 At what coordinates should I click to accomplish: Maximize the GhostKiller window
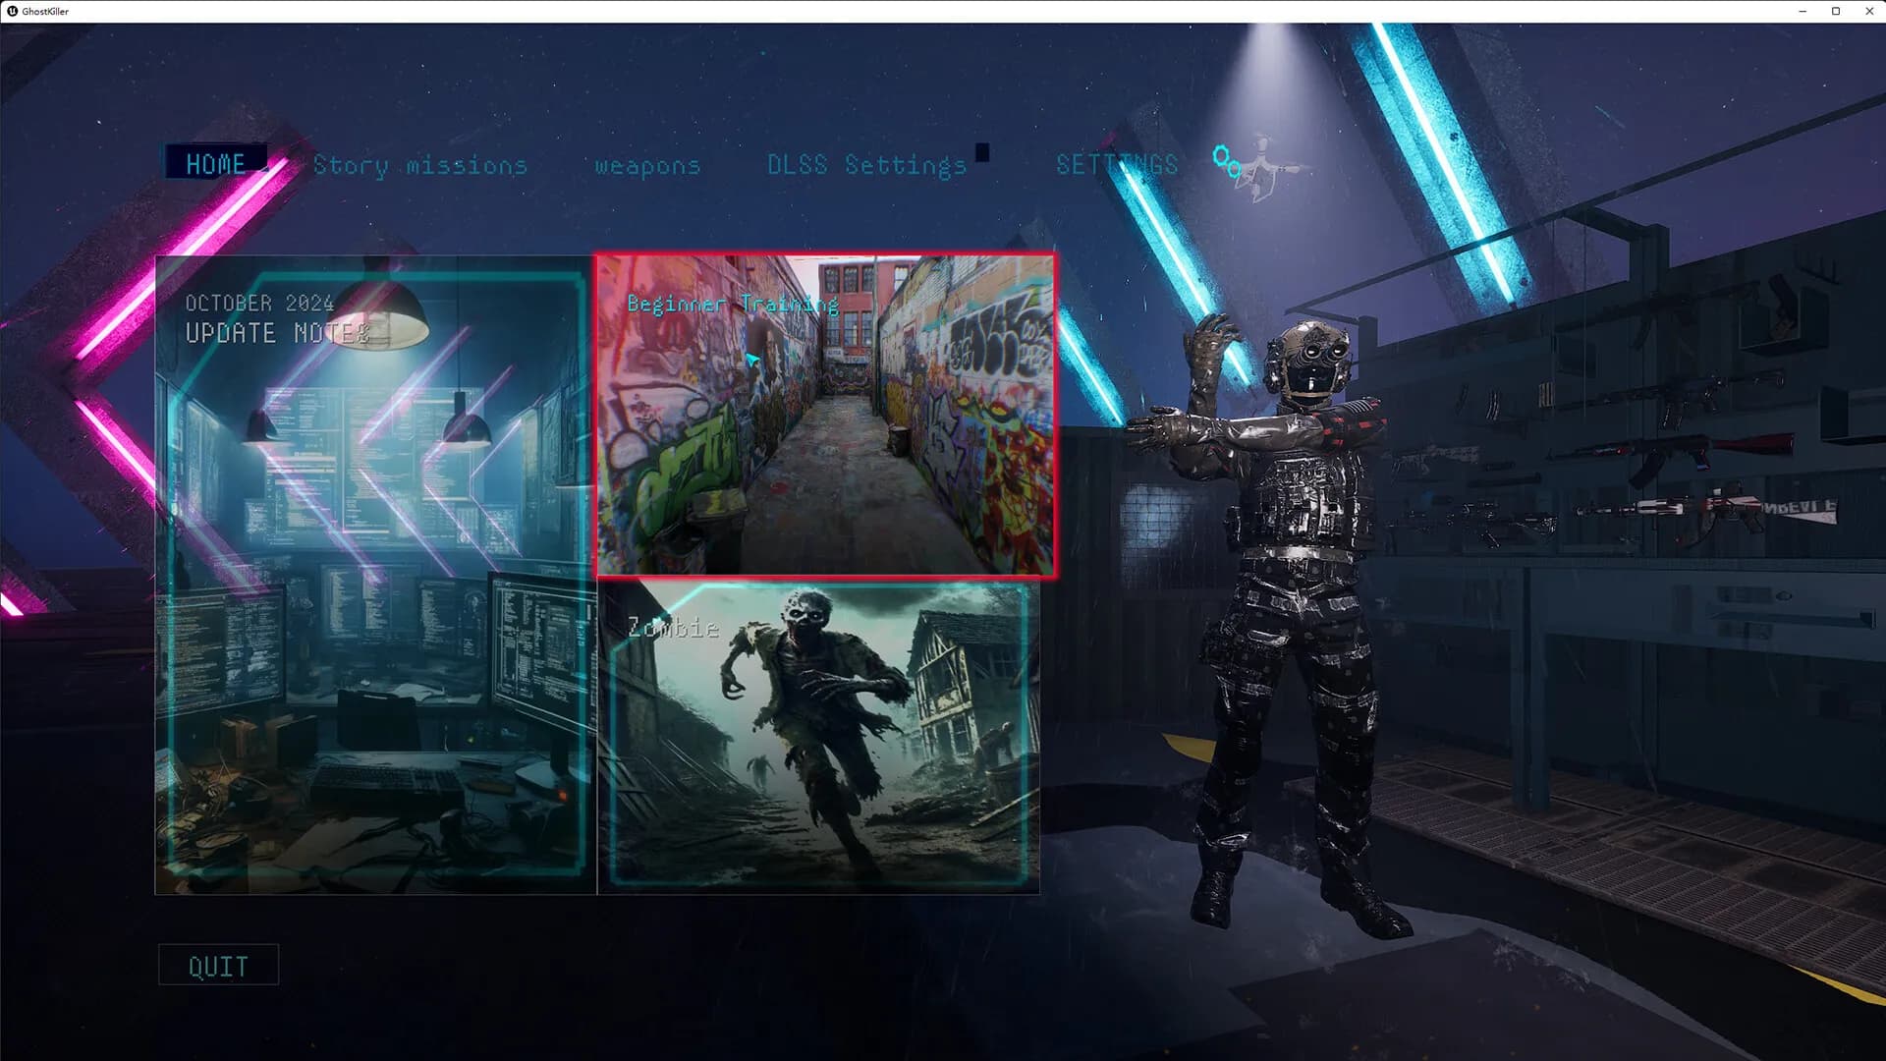coord(1836,11)
